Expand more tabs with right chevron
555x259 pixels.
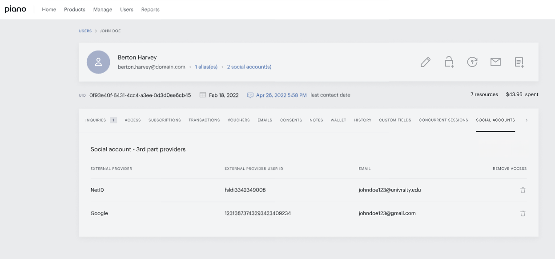tap(527, 120)
